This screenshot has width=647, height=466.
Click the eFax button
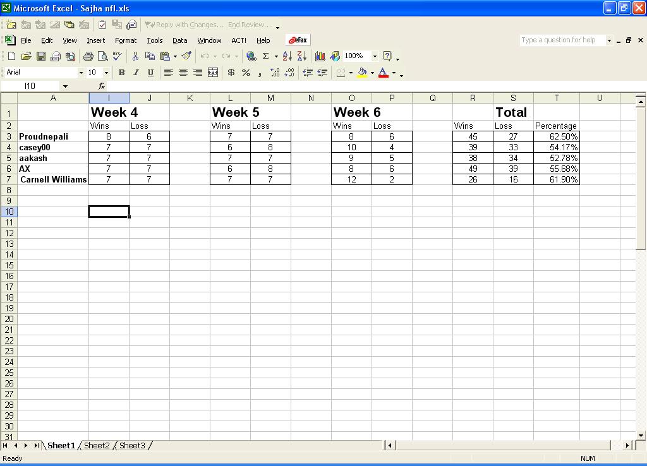298,40
